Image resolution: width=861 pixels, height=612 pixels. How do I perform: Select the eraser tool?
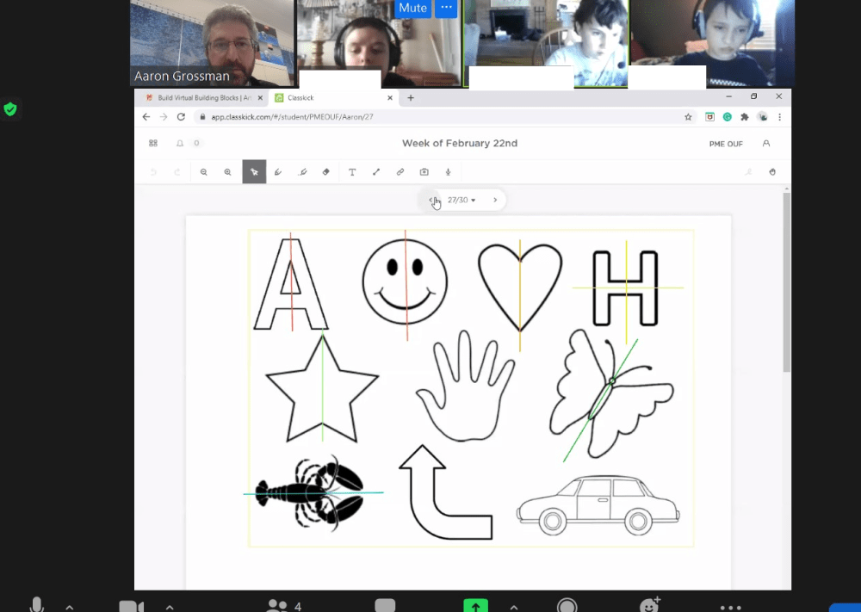pos(326,172)
